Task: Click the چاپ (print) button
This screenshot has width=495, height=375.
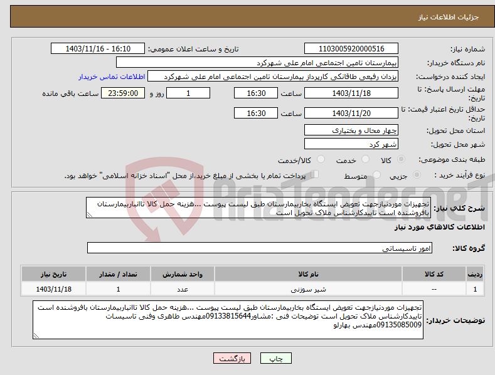Action: [x=275, y=358]
